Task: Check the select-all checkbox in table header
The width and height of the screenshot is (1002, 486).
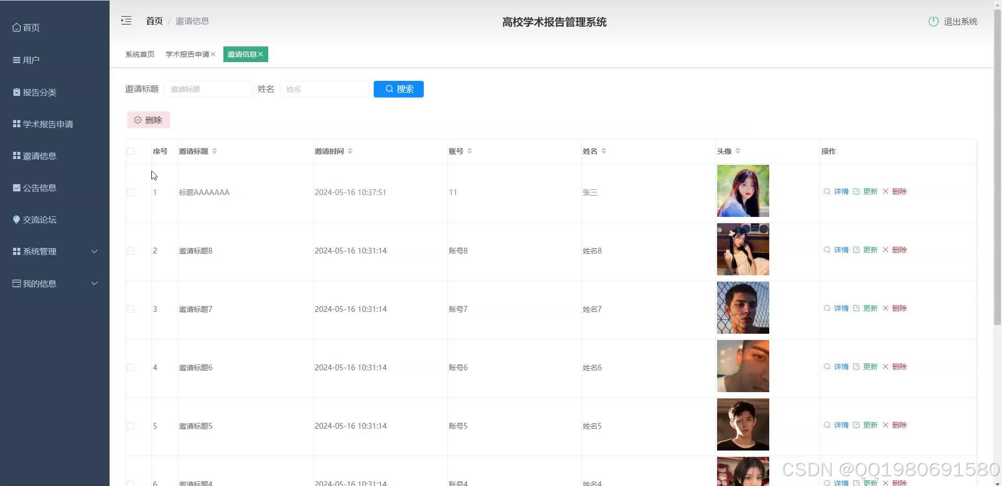Action: tap(130, 151)
